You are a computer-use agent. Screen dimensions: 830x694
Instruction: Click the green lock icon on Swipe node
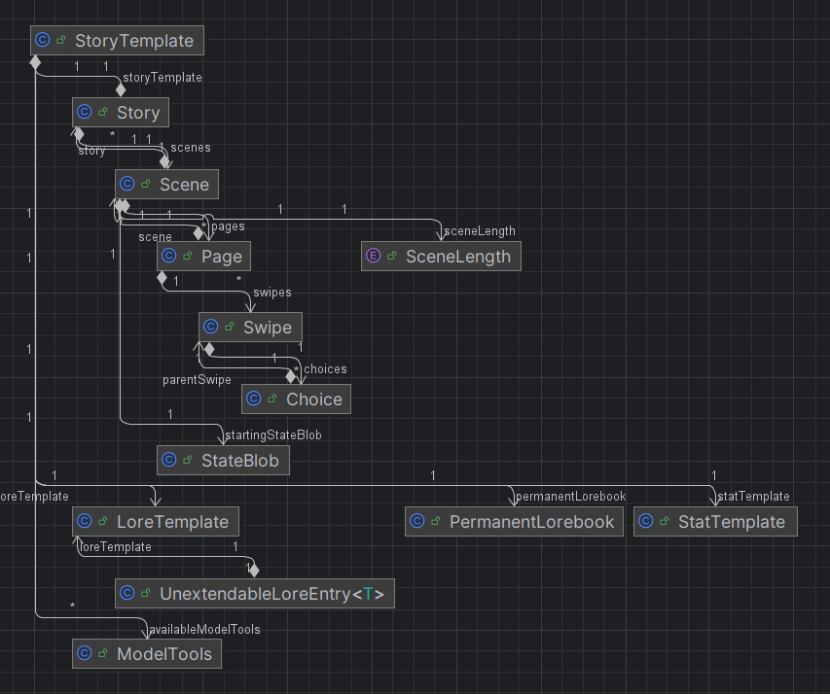[230, 327]
